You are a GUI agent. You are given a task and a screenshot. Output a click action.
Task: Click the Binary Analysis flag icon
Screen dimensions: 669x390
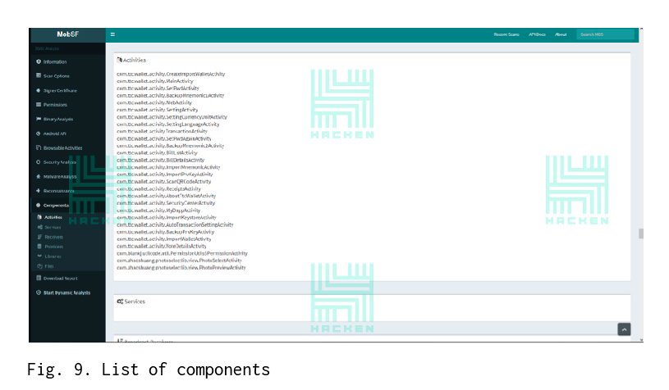(x=39, y=120)
